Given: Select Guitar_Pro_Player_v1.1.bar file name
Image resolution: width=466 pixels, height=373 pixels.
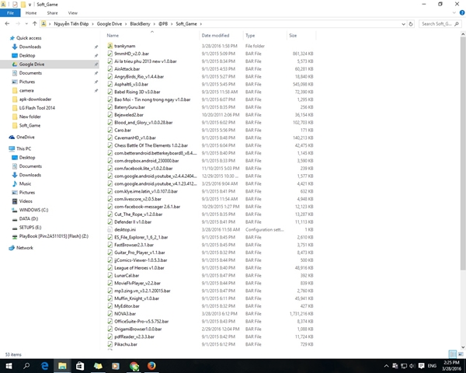Looking at the screenshot, I should pyautogui.click(x=139, y=253).
